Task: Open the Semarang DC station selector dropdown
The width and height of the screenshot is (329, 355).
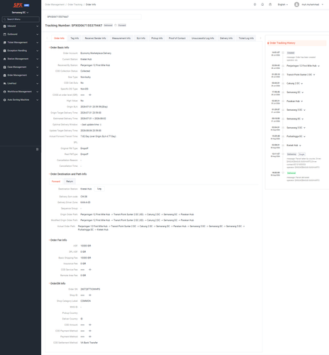Action: tap(21, 13)
